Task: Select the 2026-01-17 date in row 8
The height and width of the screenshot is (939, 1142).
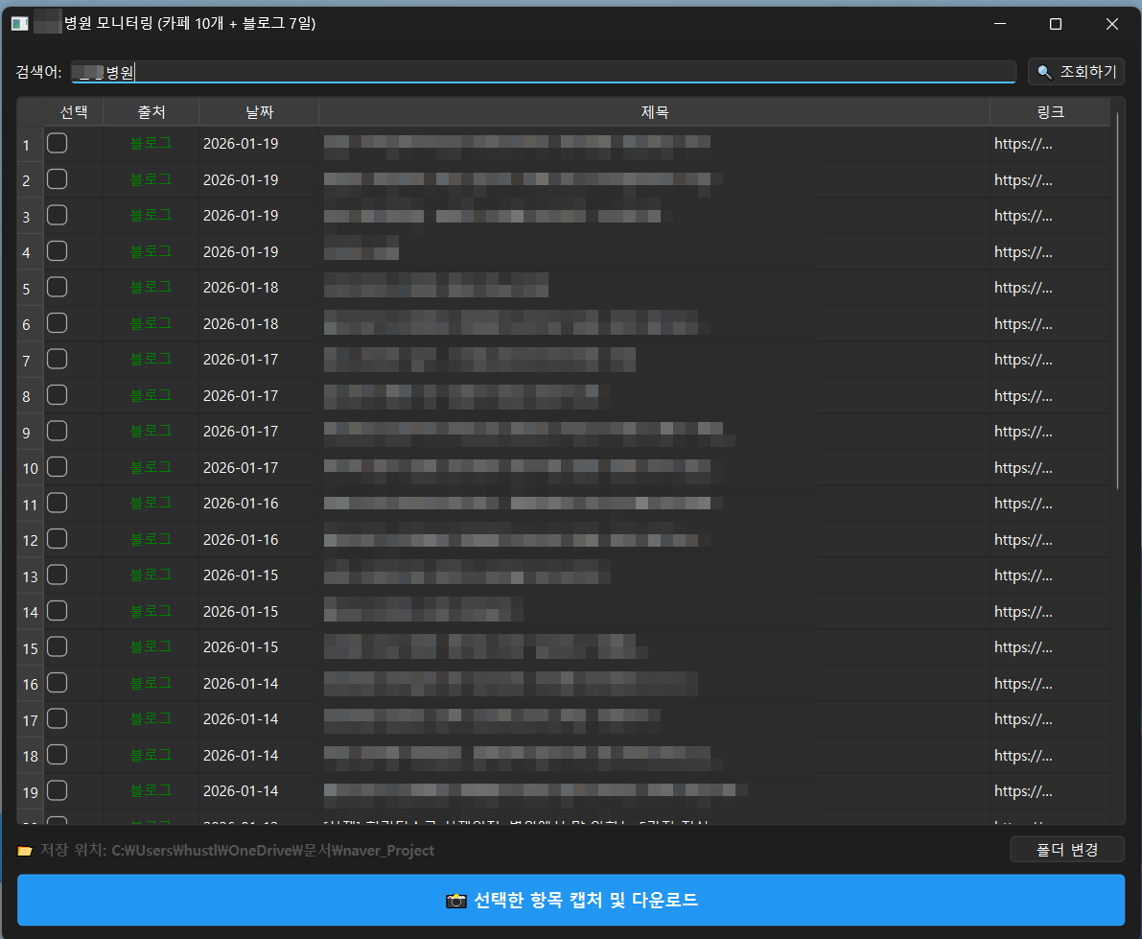Action: [x=241, y=395]
